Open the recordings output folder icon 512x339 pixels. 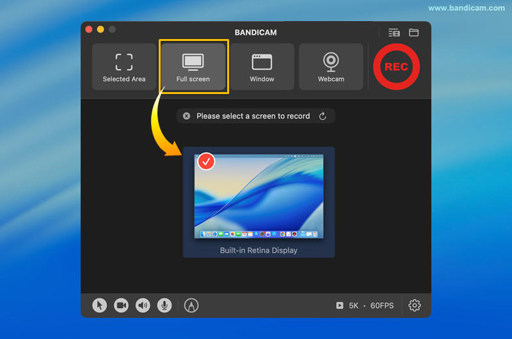coord(414,33)
